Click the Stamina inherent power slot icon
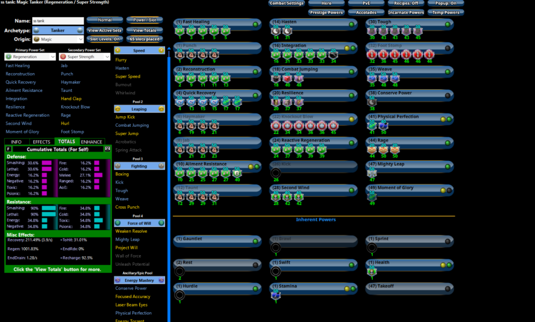The width and height of the screenshot is (535, 322). [276, 295]
